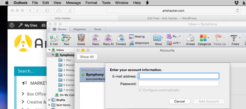Click the Safari address bar
246x109 pixels.
tap(173, 11)
